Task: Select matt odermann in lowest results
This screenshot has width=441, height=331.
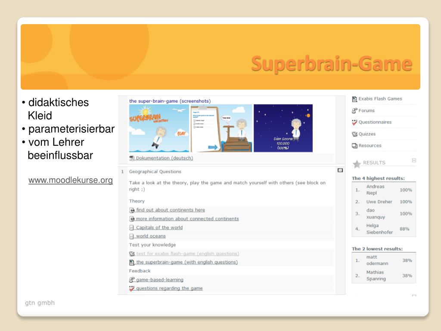Action: coord(377,260)
